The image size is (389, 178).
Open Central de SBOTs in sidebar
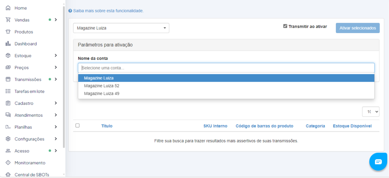(x=32, y=175)
